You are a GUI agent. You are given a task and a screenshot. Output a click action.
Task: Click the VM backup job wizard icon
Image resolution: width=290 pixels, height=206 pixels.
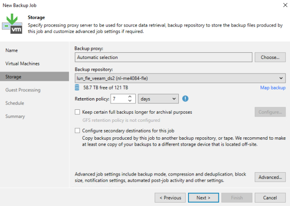(12, 24)
